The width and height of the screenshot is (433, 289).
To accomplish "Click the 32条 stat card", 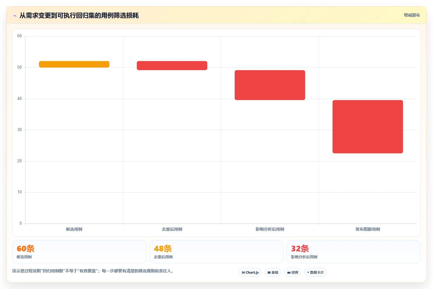I will click(x=354, y=252).
